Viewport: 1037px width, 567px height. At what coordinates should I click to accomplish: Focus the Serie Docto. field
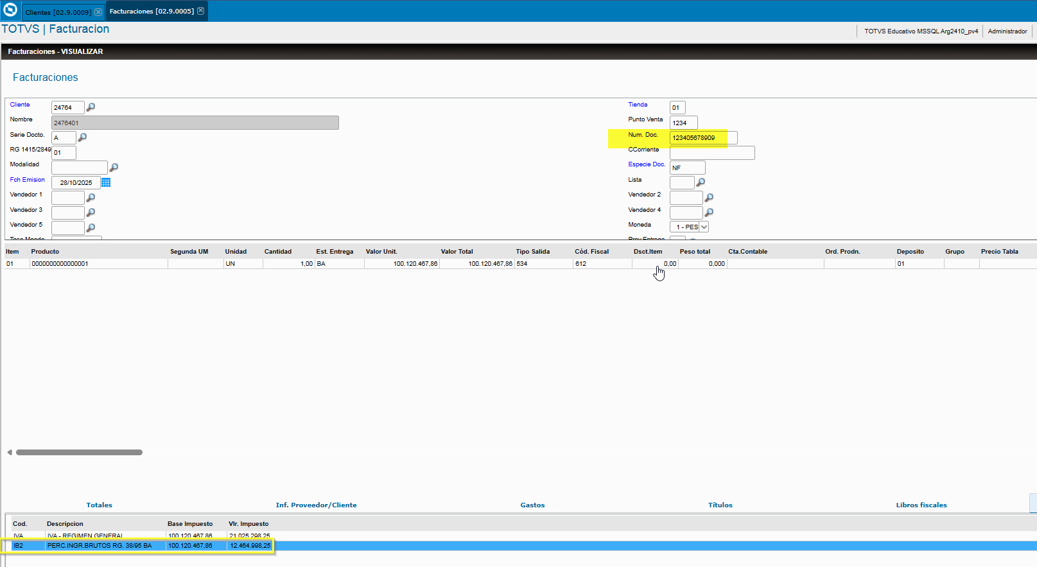(x=64, y=137)
